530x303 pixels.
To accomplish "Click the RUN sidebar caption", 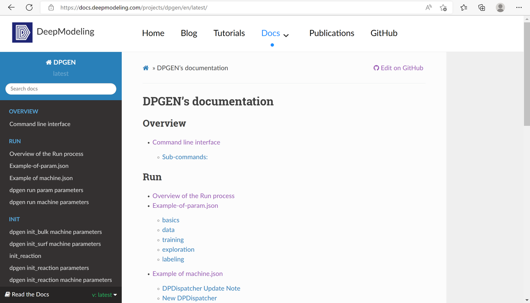I will (15, 141).
